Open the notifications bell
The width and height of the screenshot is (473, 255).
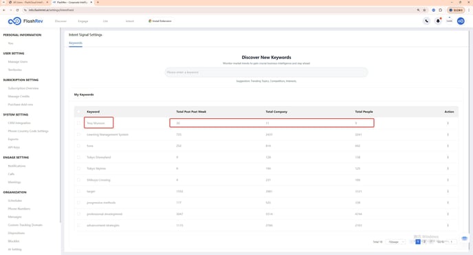[x=438, y=21]
